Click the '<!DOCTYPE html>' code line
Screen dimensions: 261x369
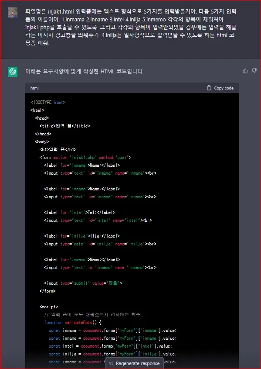coord(48,102)
